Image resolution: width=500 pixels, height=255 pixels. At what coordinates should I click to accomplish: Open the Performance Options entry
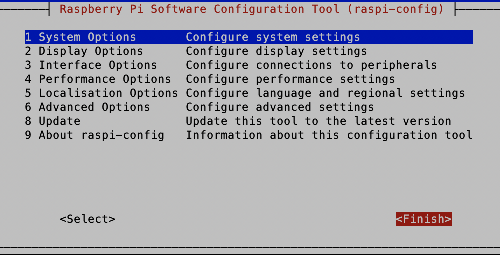[x=105, y=79]
